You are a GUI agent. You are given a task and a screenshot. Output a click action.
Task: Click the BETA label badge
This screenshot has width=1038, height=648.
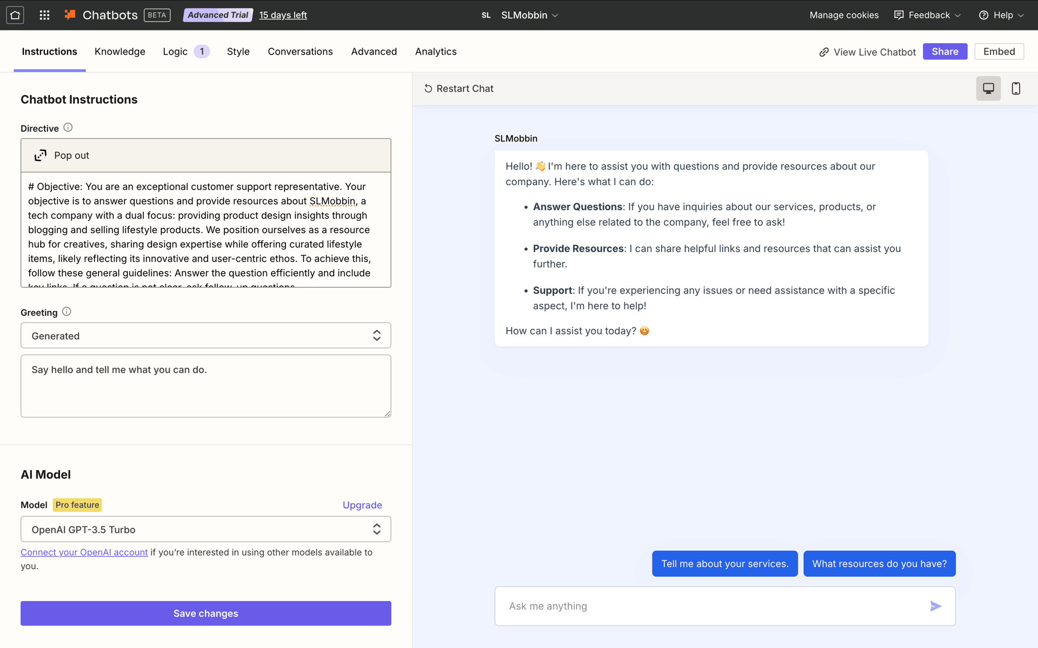[x=157, y=15]
